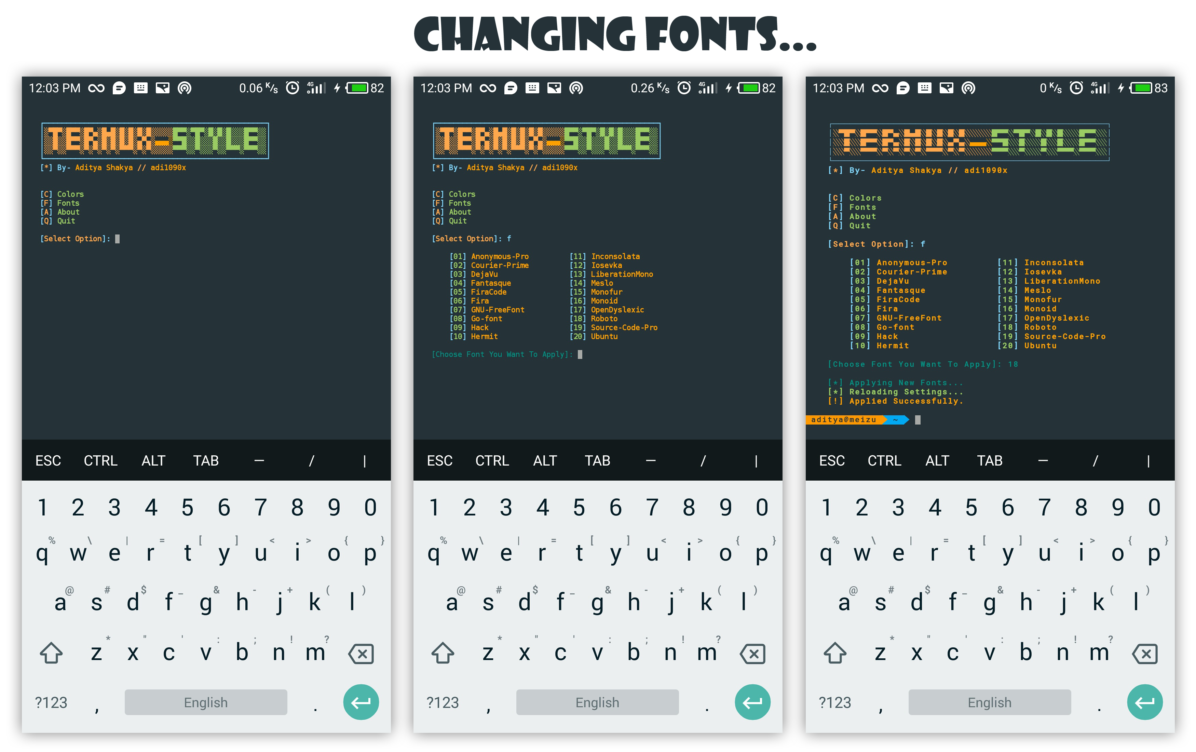Tap alarm clock icon in middle phone status bar
Viewport: 1196px width, 752px height.
coord(684,88)
